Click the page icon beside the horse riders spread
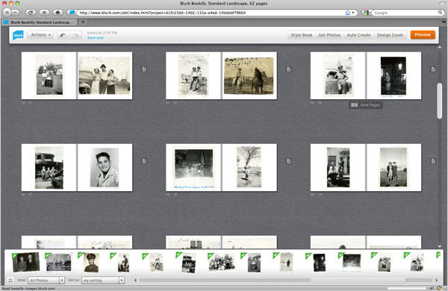 288,69
